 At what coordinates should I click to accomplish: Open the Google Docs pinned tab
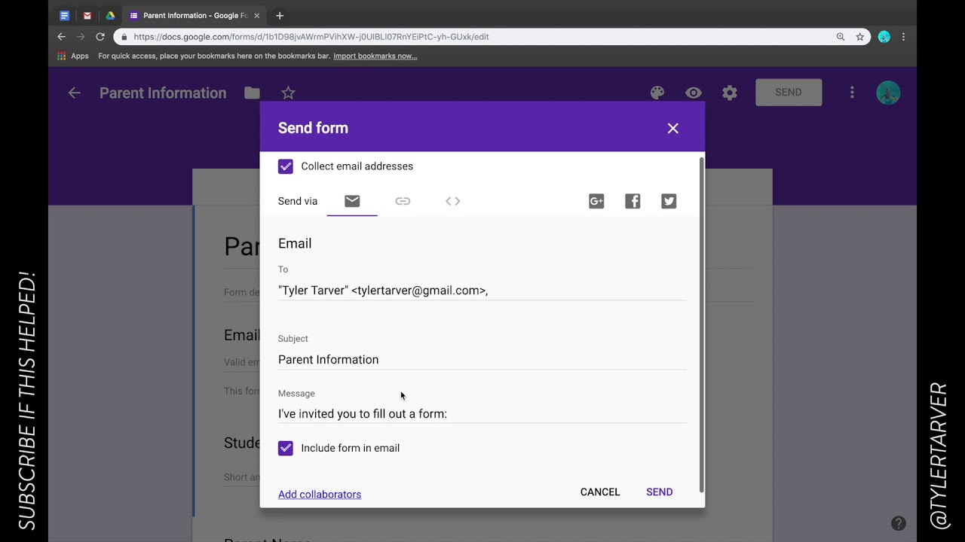click(65, 15)
